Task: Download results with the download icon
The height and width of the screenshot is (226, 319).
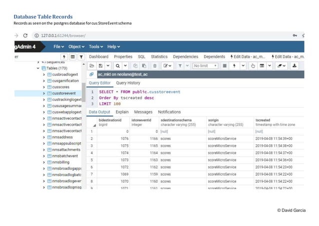Action: [294, 66]
